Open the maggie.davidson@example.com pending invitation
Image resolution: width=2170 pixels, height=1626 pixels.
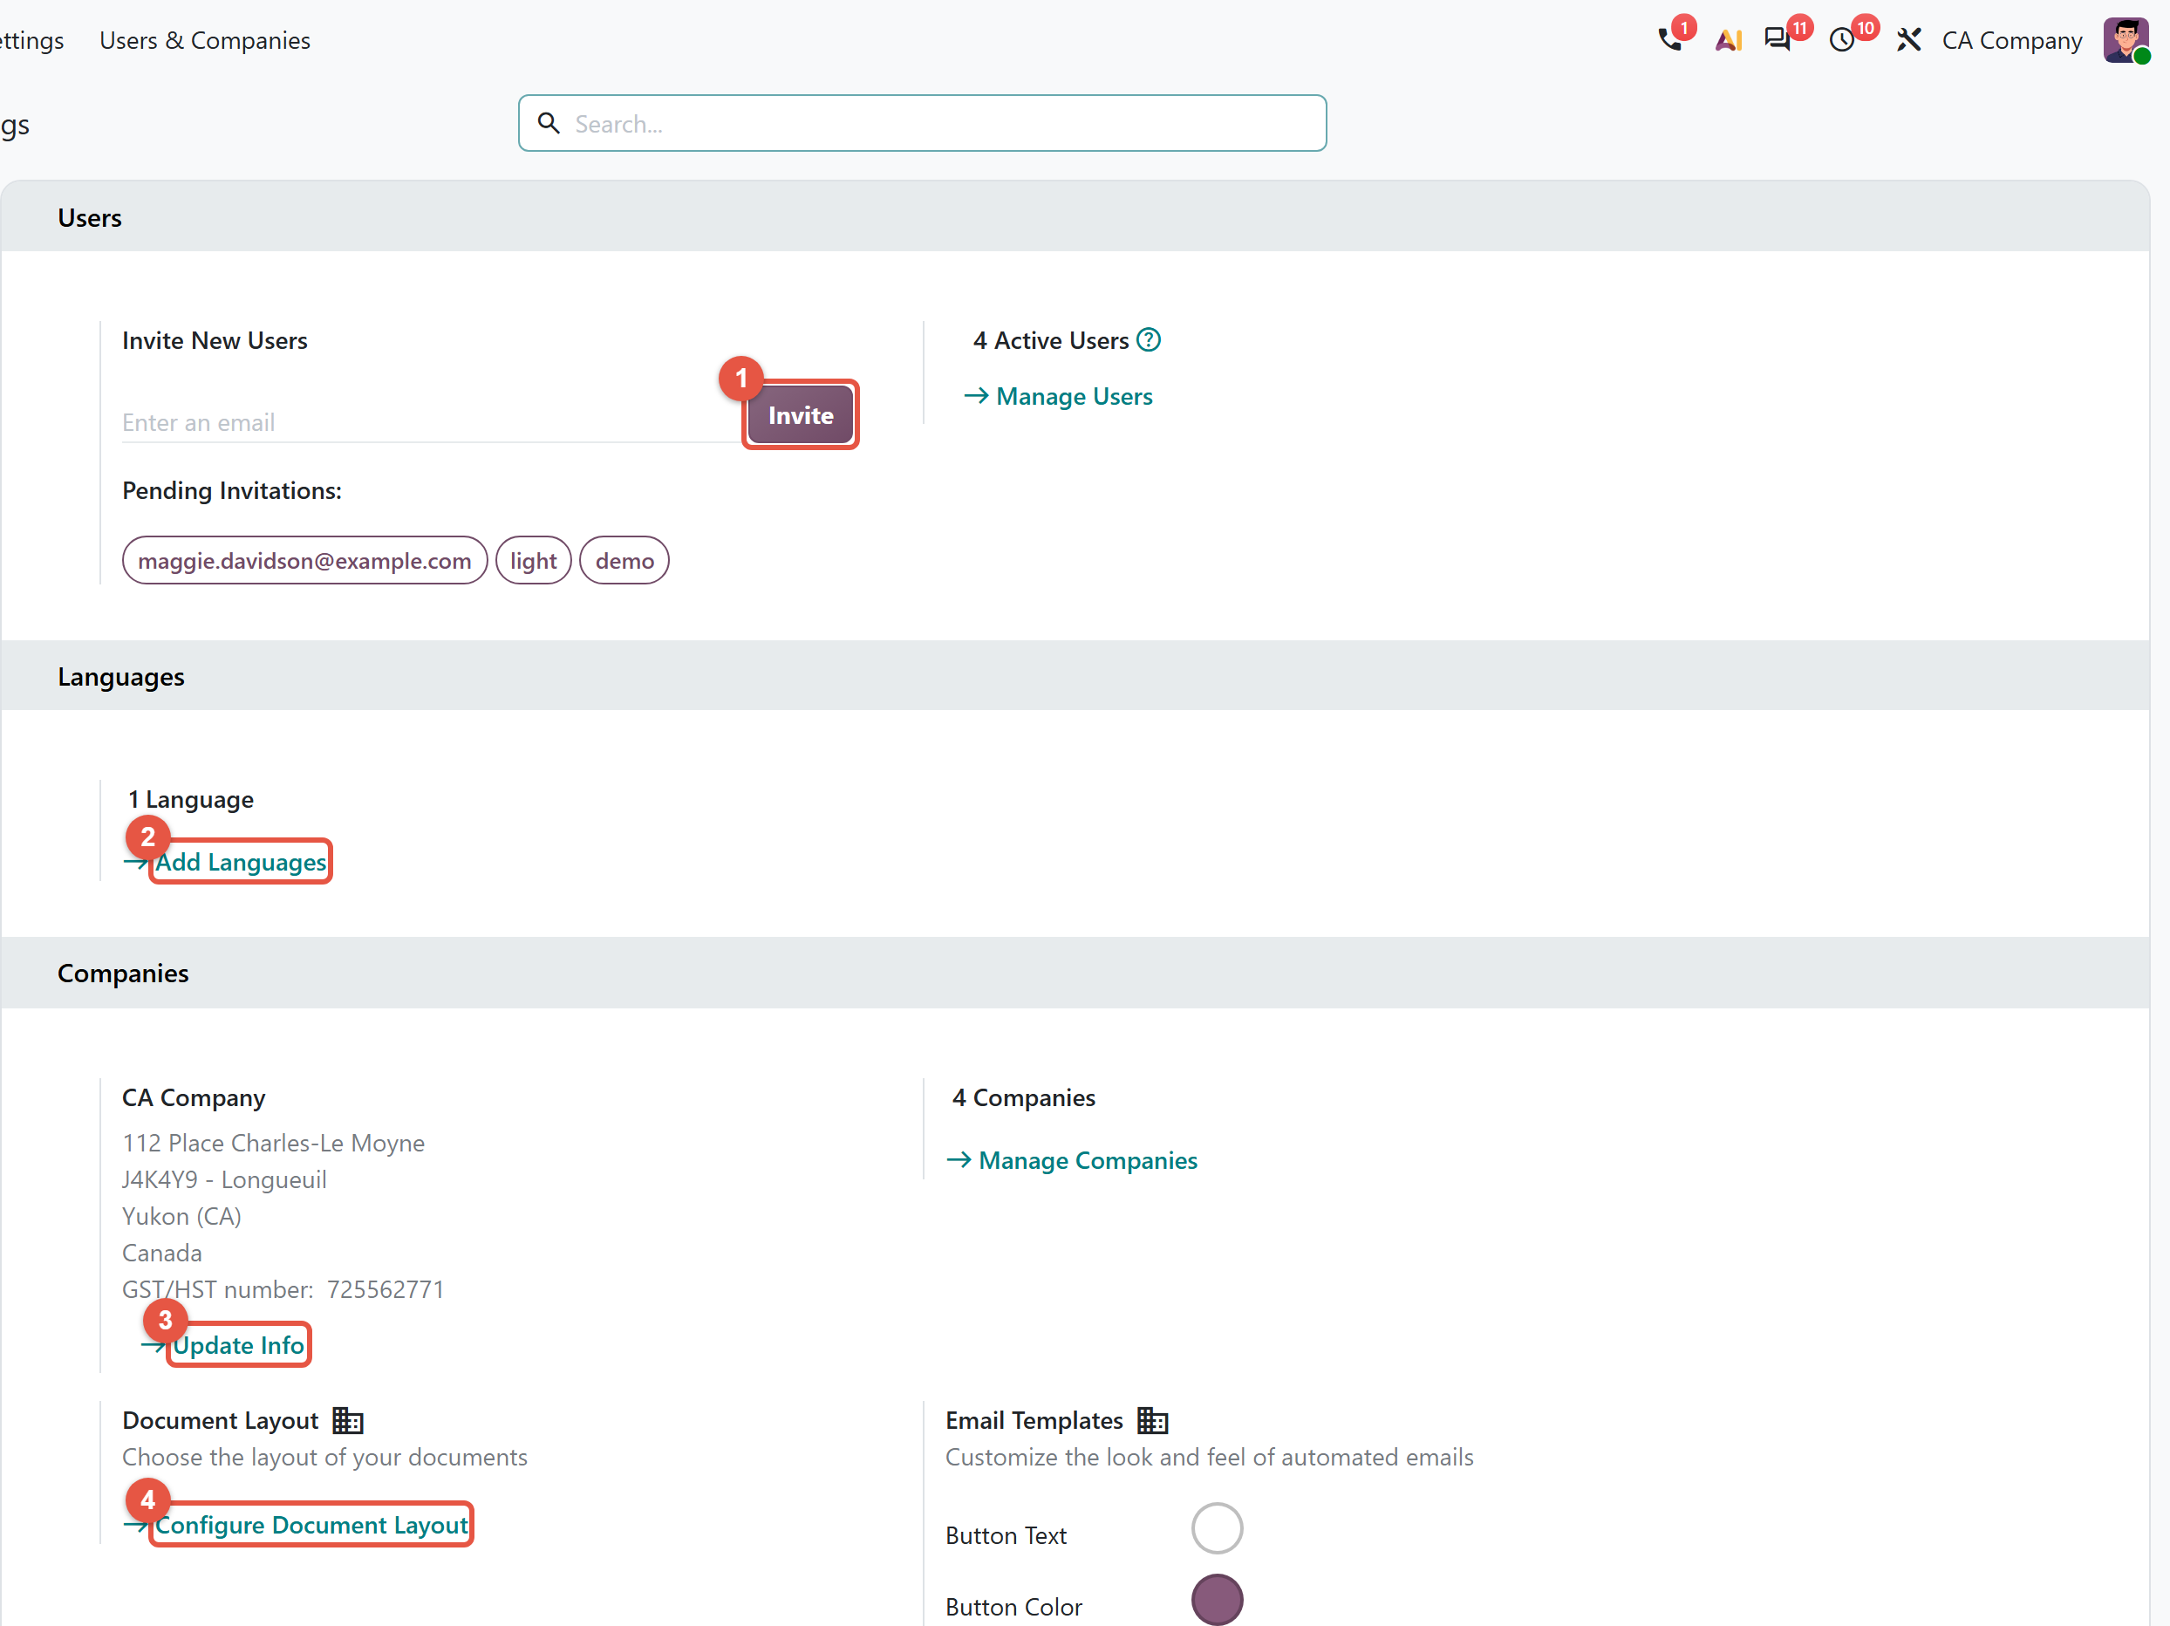305,560
